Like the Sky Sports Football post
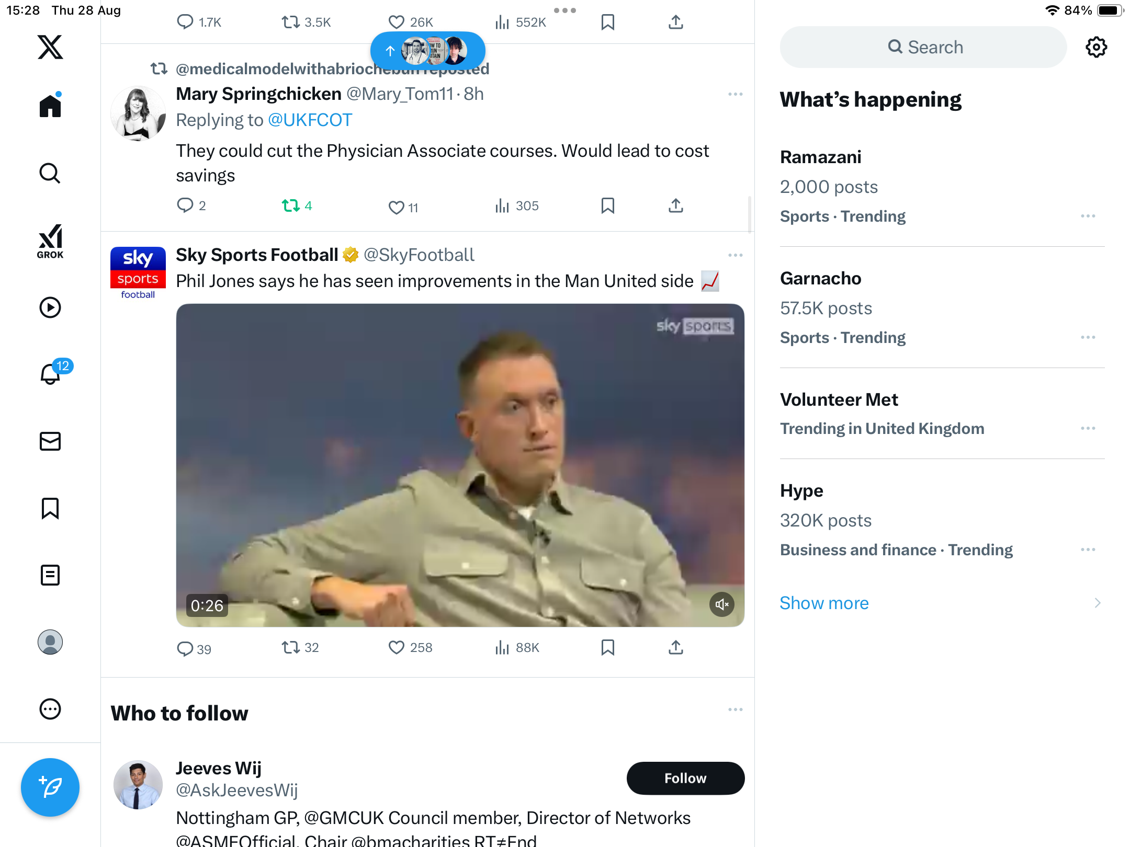Image resolution: width=1130 pixels, height=847 pixels. click(x=397, y=648)
